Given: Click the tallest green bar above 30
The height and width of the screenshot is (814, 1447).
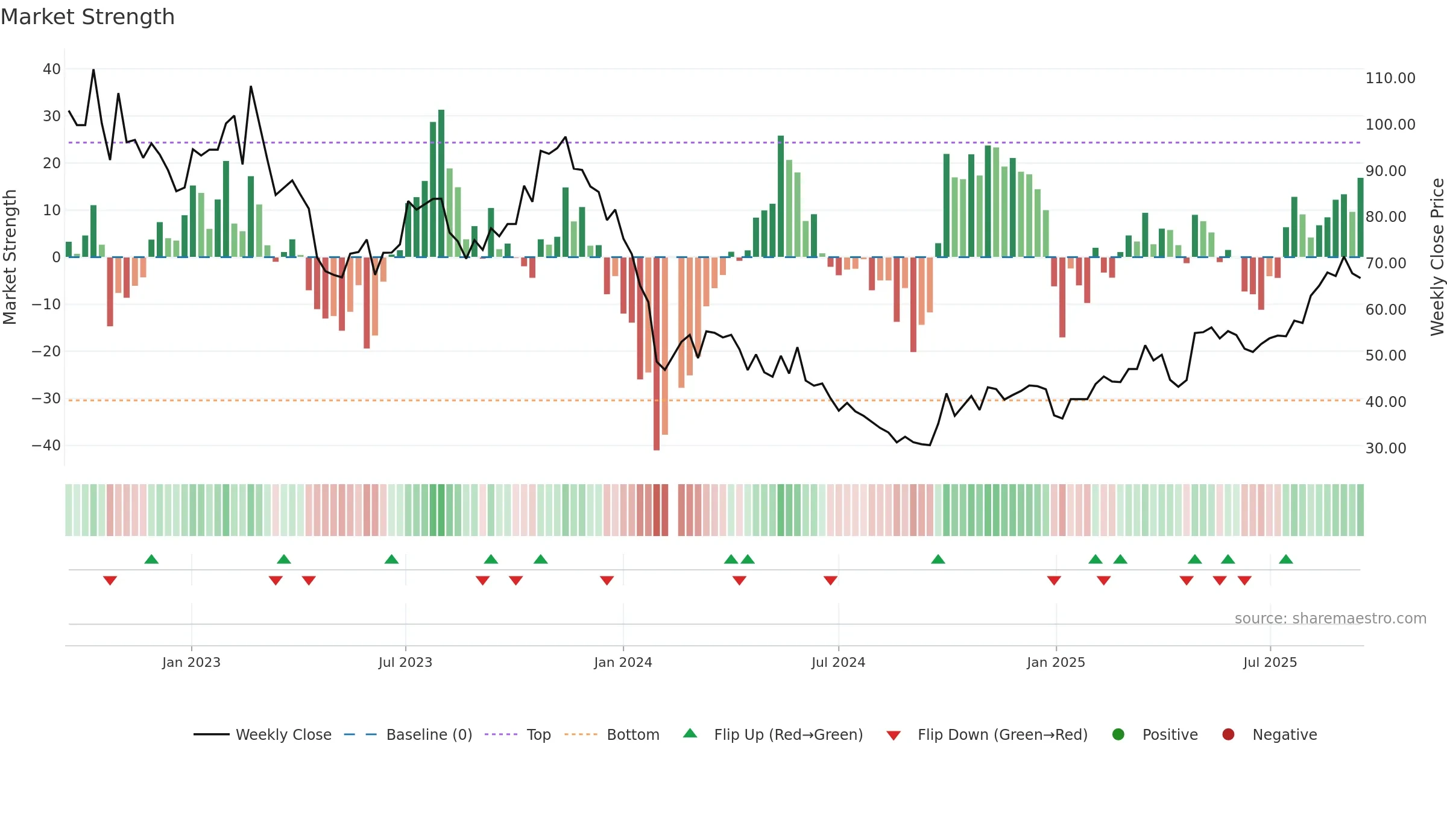Looking at the screenshot, I should click(441, 183).
